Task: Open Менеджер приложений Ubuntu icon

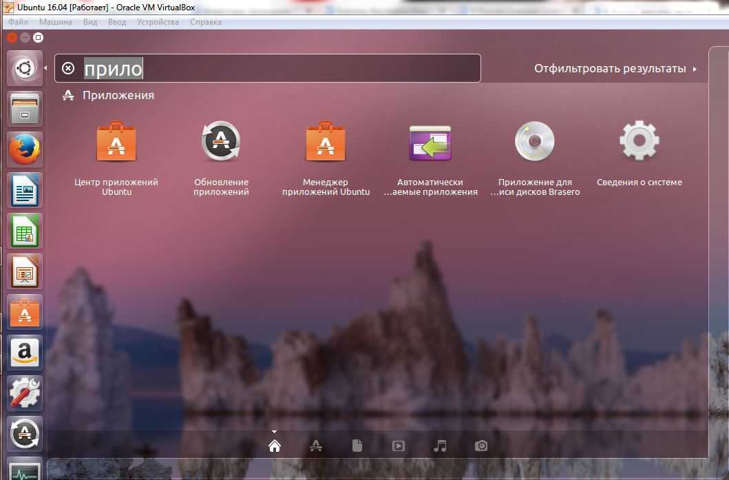Action: [x=326, y=141]
